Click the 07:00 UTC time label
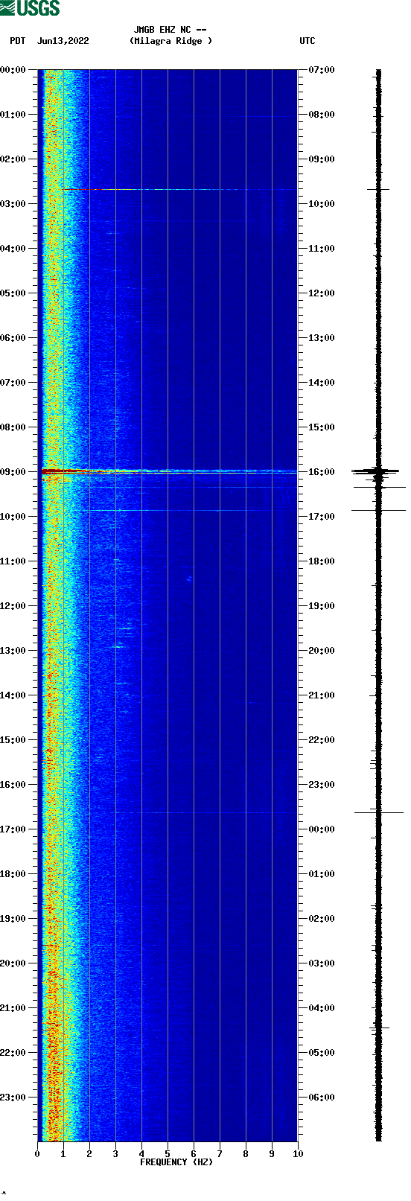This screenshot has height=1201, width=411. point(322,70)
